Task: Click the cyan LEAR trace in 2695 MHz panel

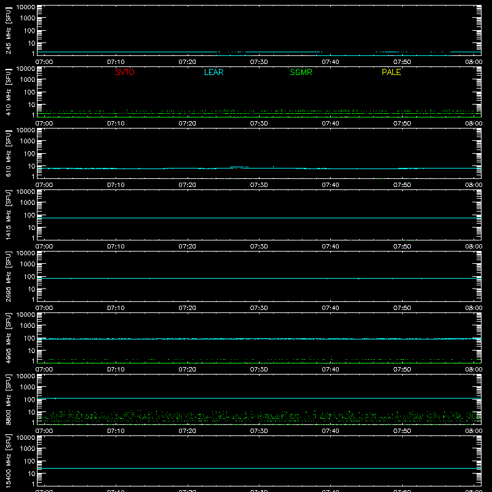Action: (259, 279)
